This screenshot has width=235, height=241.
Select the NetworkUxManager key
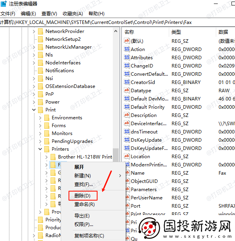[x=69, y=47]
